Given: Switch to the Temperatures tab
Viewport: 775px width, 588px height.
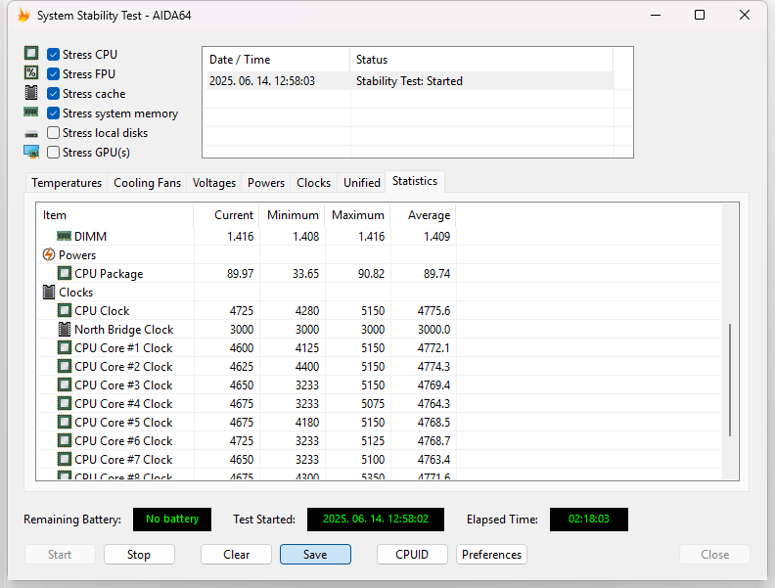Looking at the screenshot, I should pos(67,183).
